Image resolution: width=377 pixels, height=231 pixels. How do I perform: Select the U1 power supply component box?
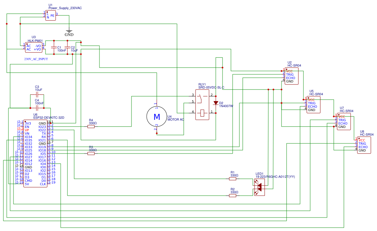point(51,15)
